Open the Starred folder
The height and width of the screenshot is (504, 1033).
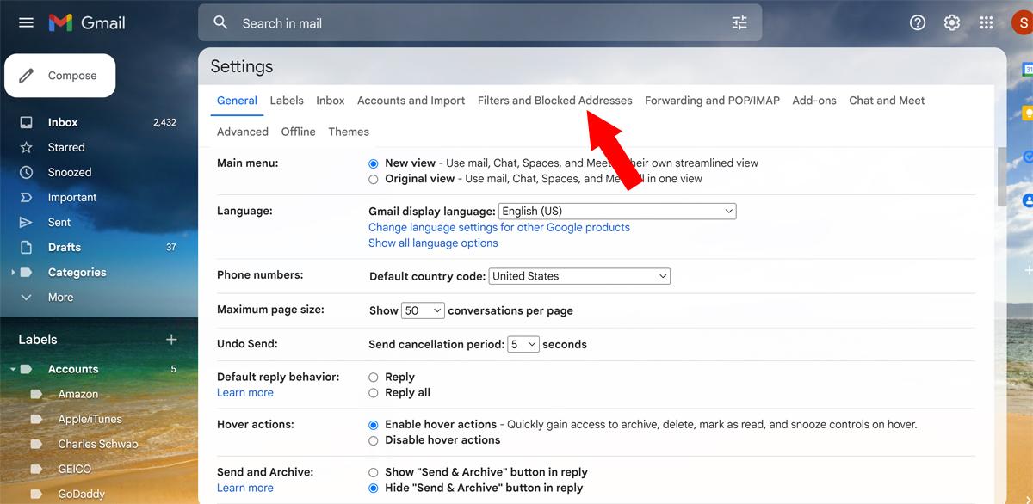click(x=66, y=147)
